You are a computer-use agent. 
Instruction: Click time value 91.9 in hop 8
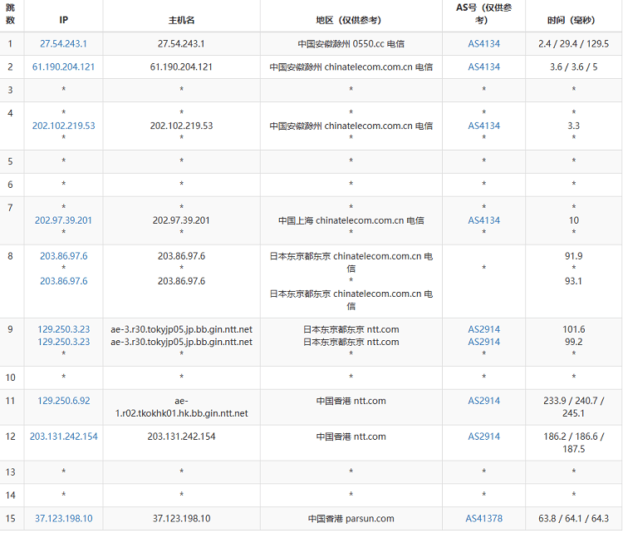573,256
